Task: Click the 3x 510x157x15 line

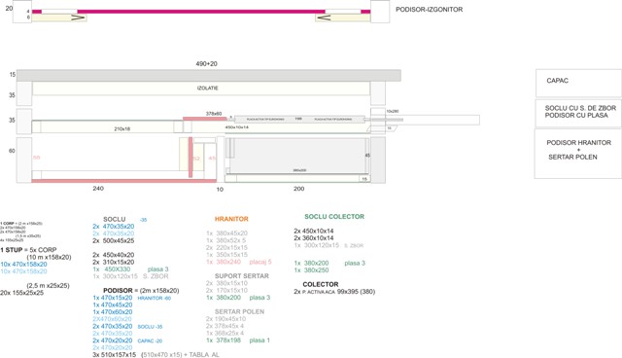Action: tap(115, 354)
